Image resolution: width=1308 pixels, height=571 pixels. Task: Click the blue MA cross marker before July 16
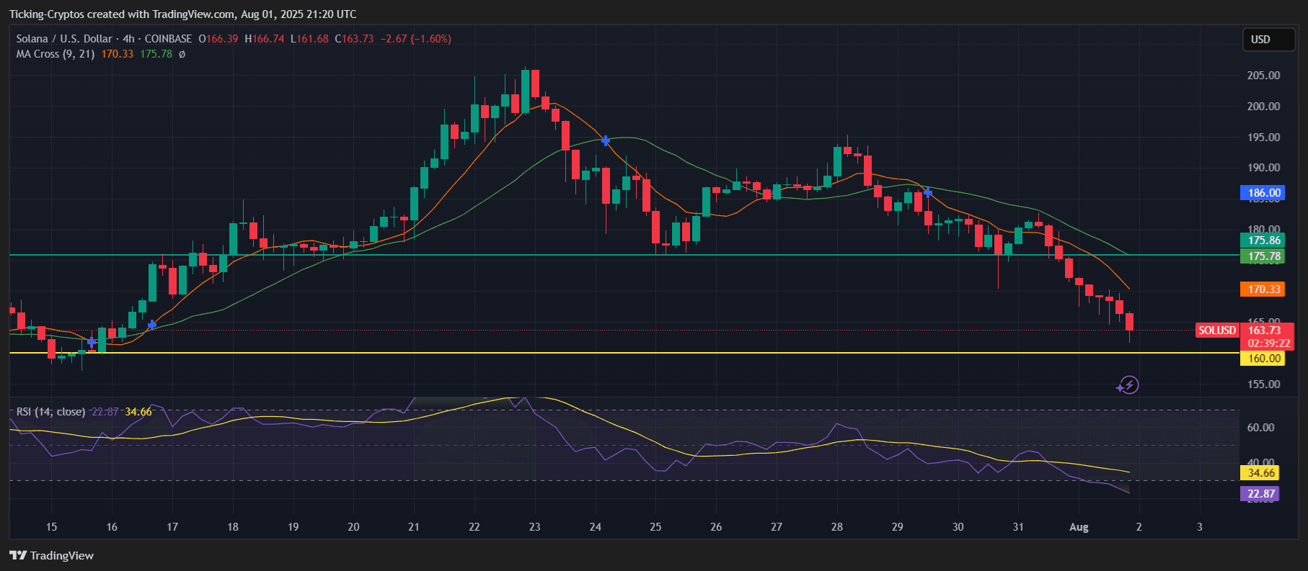[92, 341]
